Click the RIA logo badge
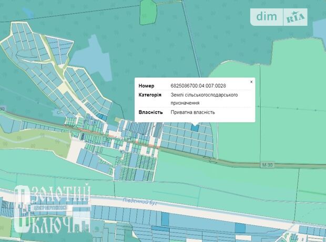Image resolution: width=326 pixels, height=242 pixels. 296,17
